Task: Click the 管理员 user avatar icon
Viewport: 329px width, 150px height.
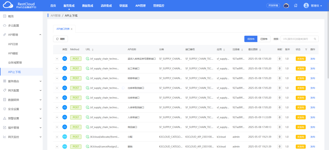Action: [x=306, y=5]
